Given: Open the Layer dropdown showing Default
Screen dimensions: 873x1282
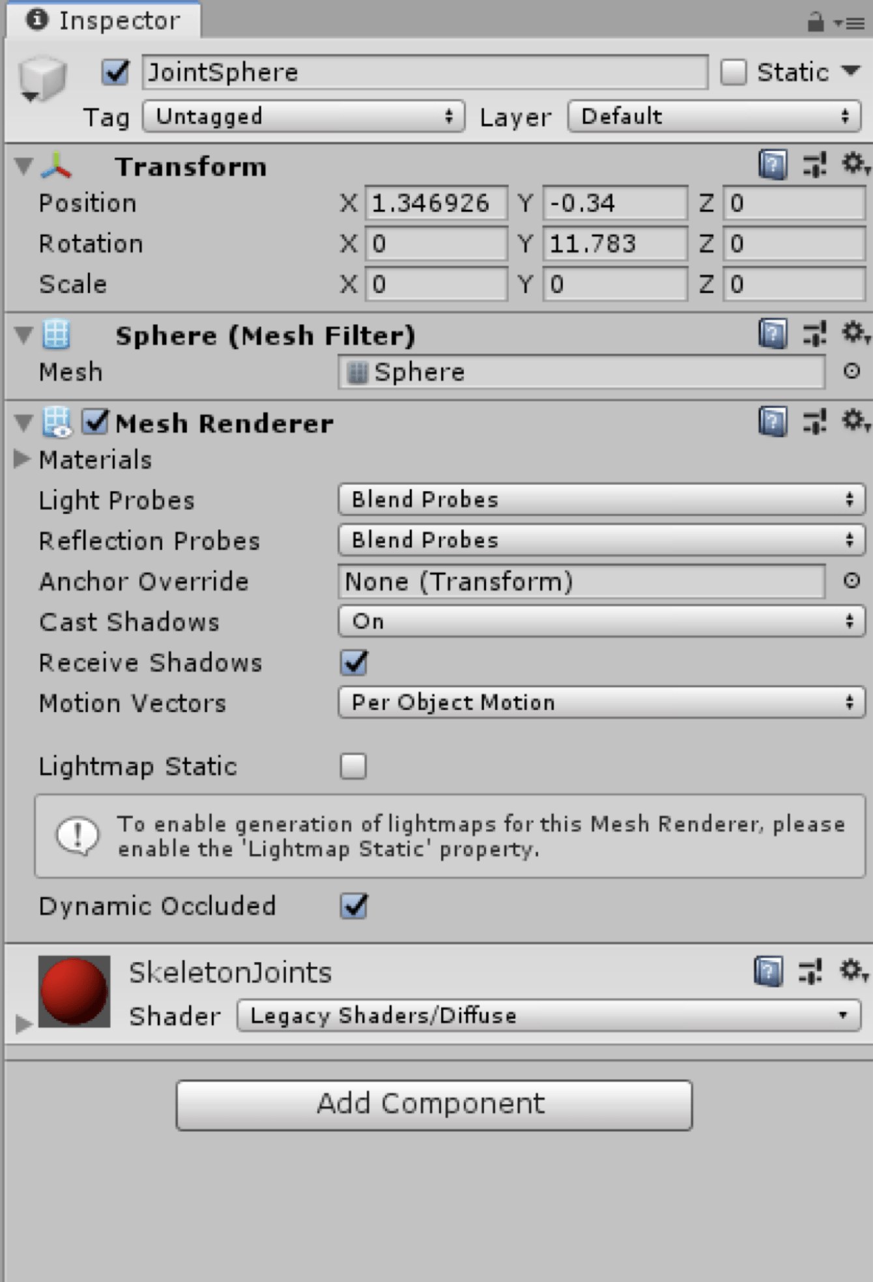Looking at the screenshot, I should [715, 117].
